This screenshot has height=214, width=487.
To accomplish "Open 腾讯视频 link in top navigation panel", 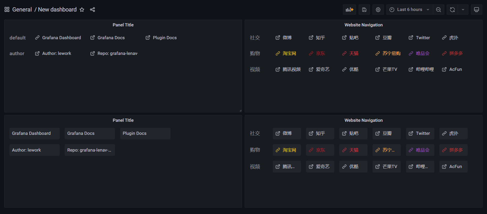I will (x=288, y=69).
